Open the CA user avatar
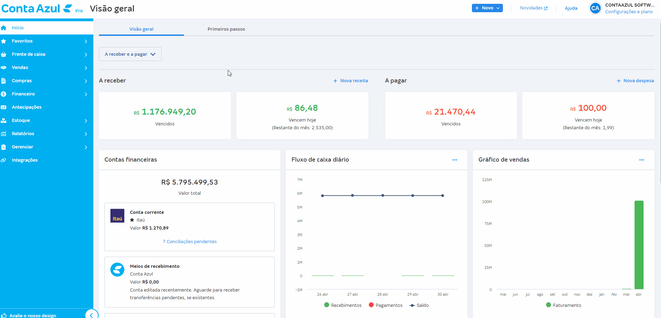 [x=595, y=8]
